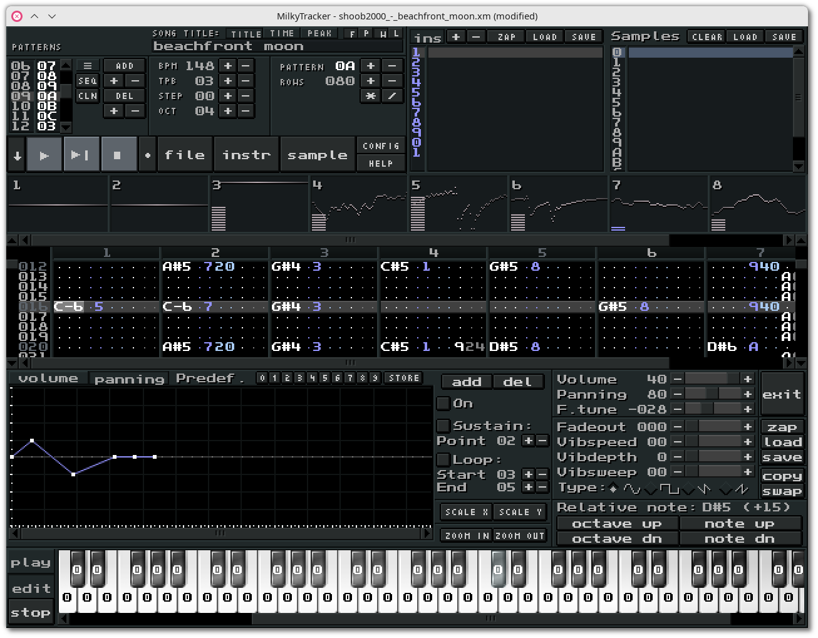Open the CONFIG screen
818x638 pixels.
pyautogui.click(x=381, y=146)
